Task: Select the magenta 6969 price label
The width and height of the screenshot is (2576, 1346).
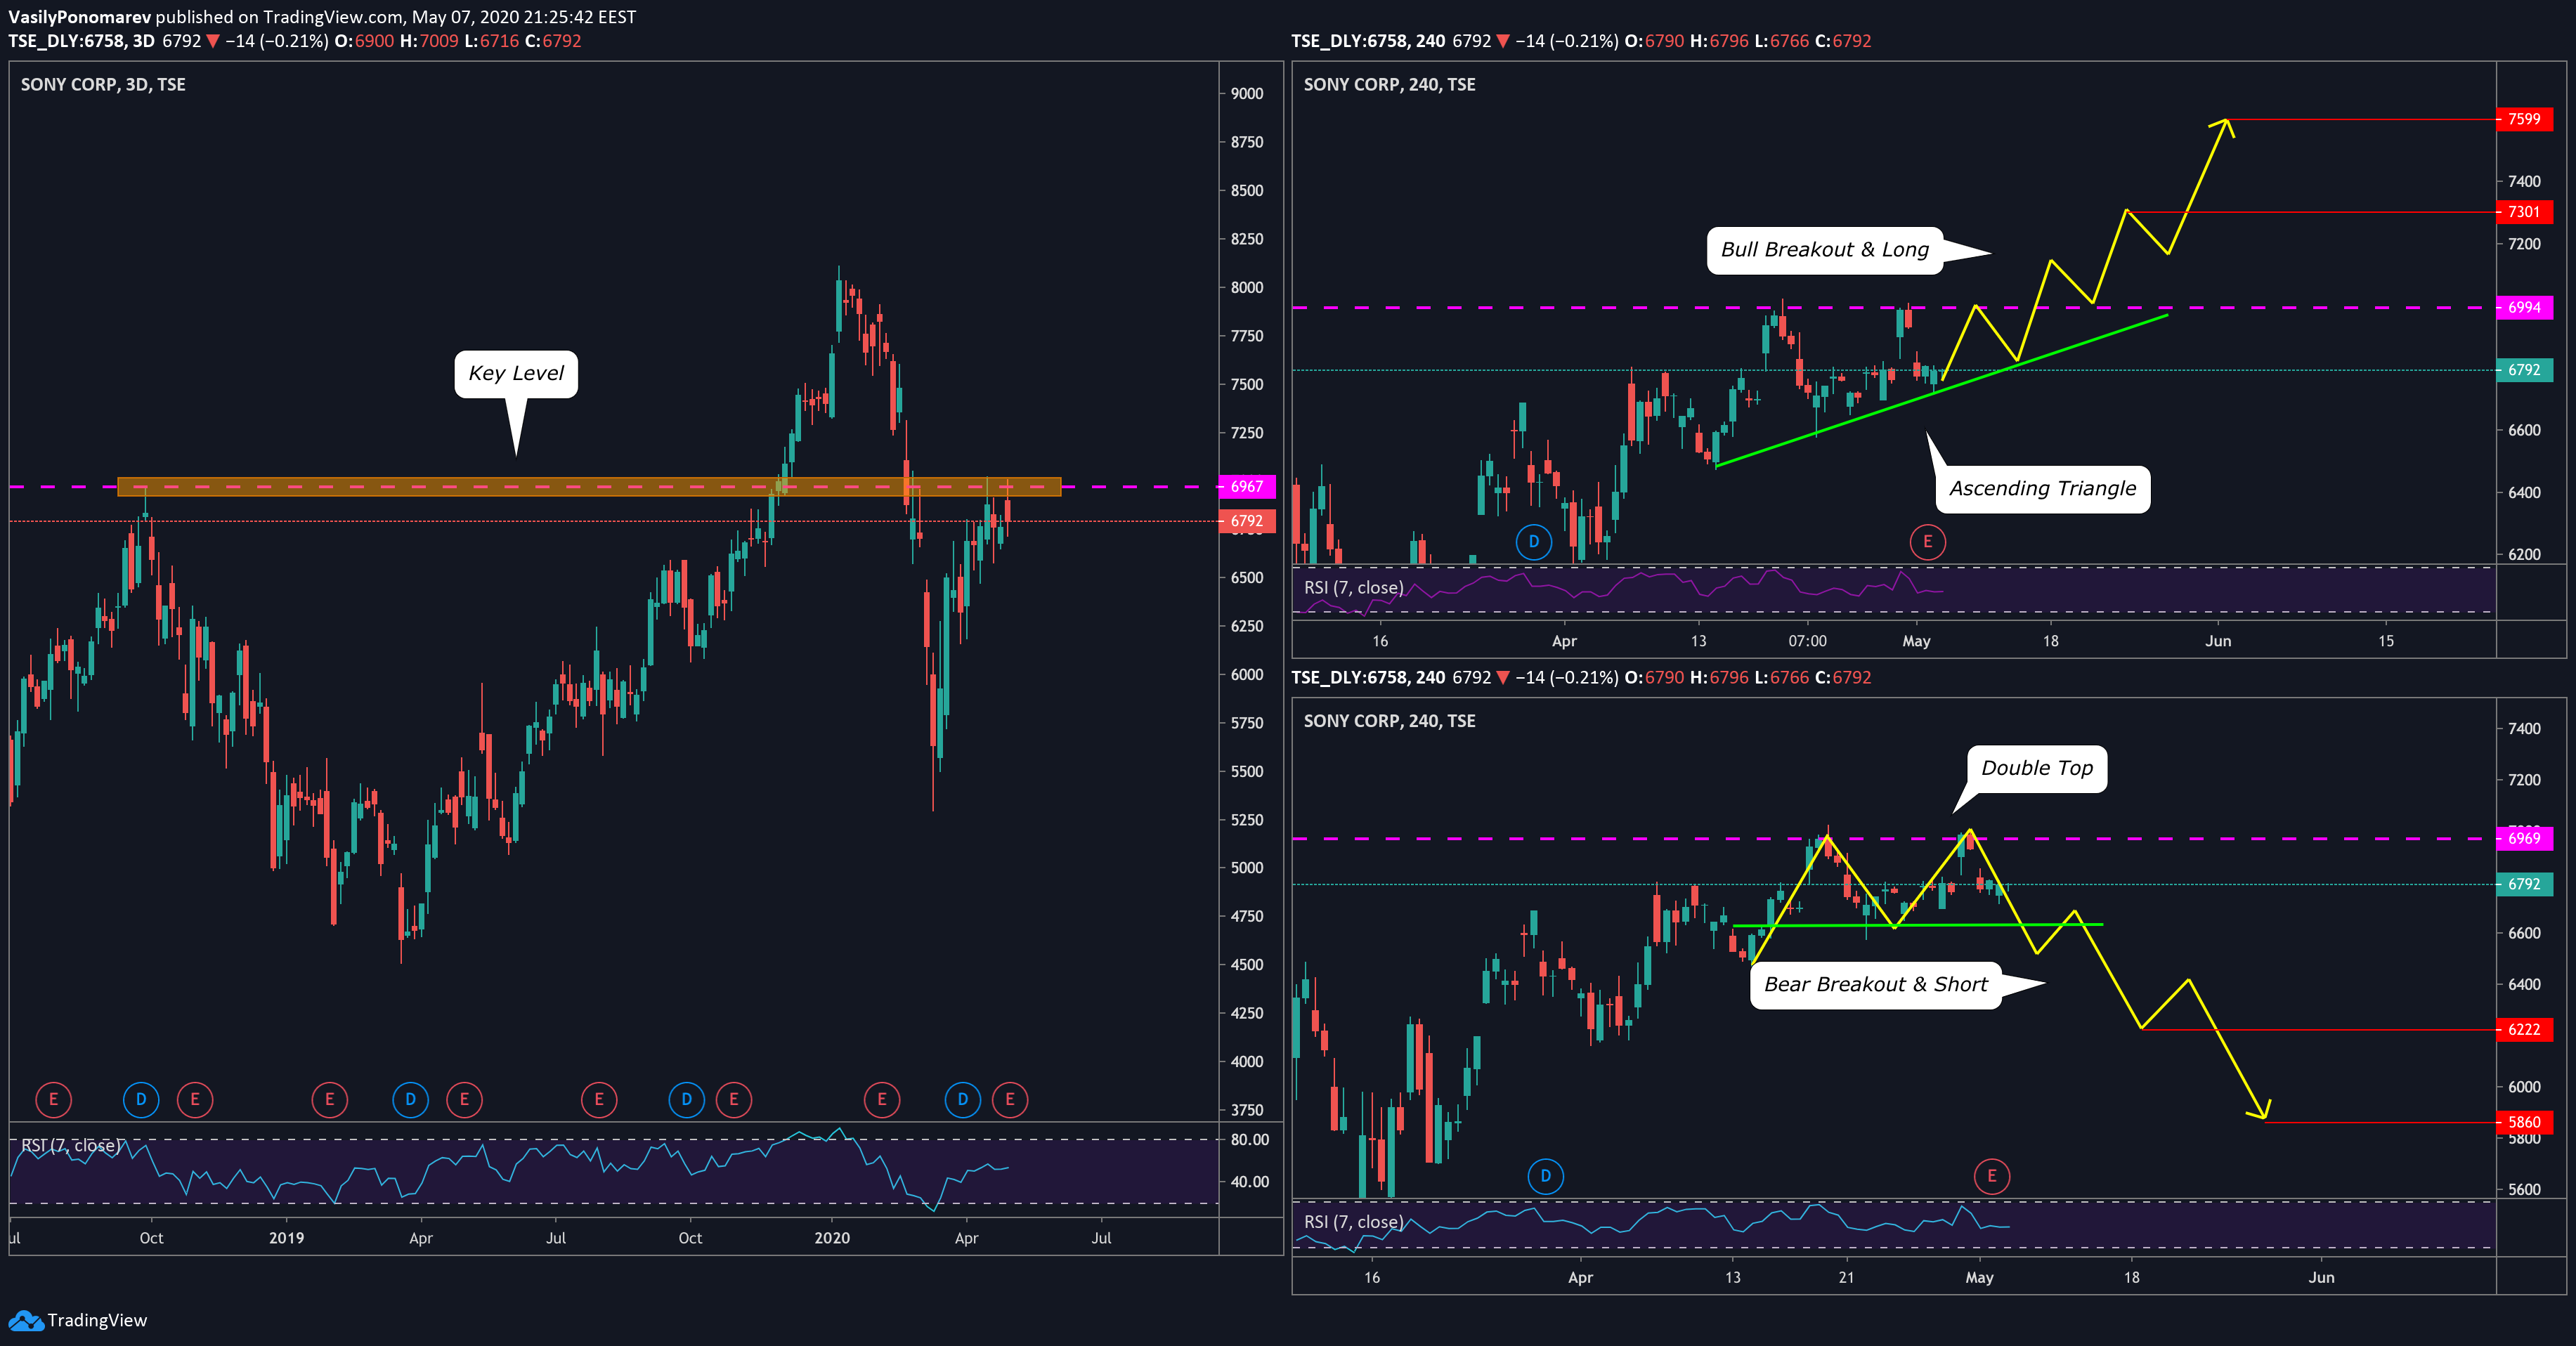Action: pos(2523,838)
